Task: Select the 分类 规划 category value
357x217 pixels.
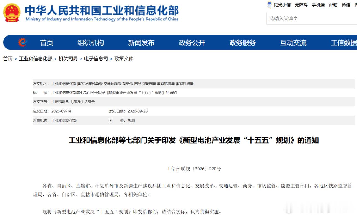Action: [x=131, y=120]
